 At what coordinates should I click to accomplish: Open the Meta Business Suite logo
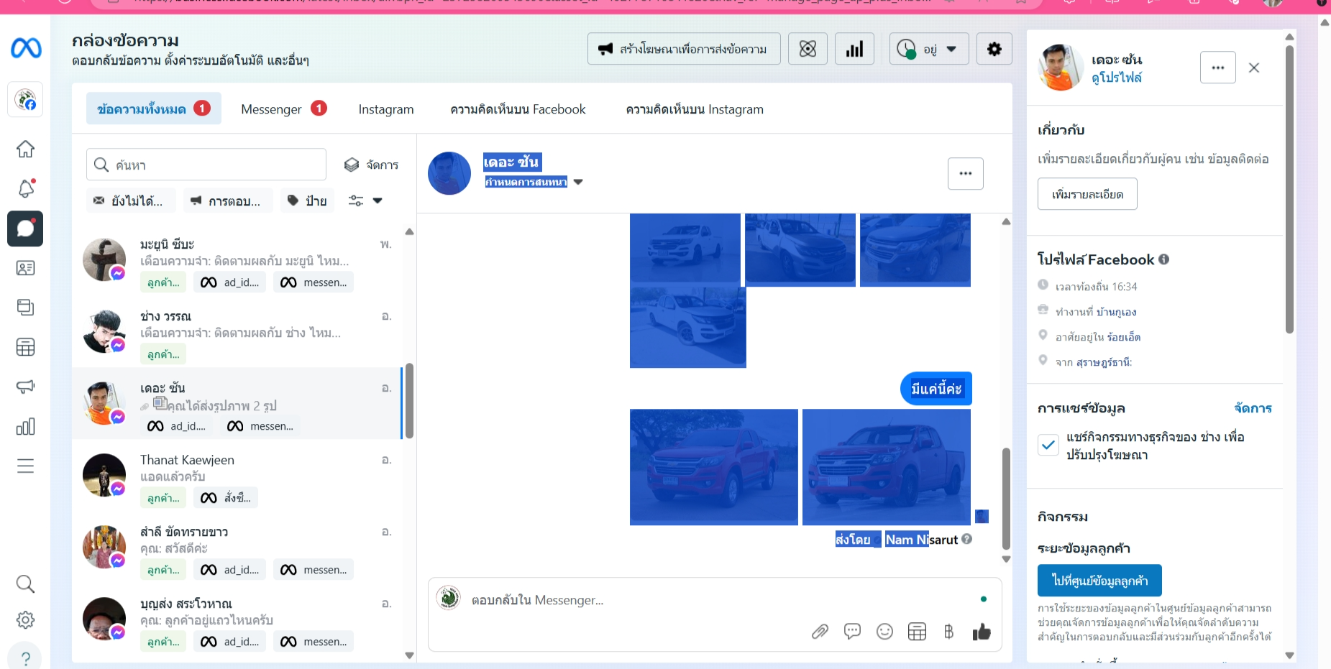pos(26,48)
